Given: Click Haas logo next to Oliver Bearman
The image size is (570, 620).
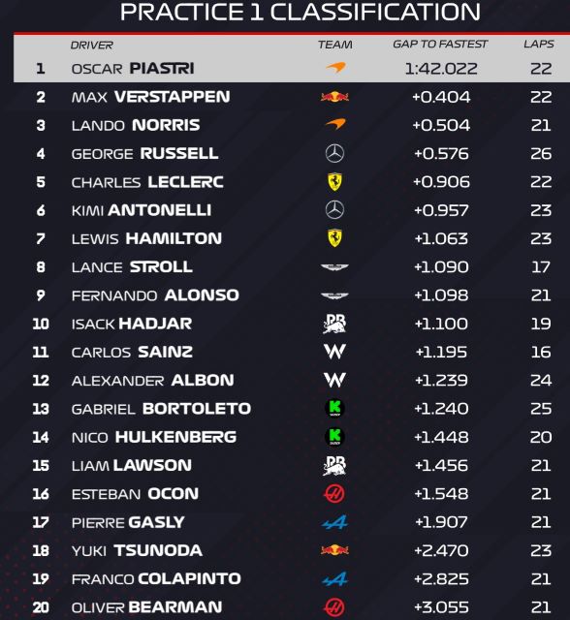Looking at the screenshot, I should click(334, 607).
